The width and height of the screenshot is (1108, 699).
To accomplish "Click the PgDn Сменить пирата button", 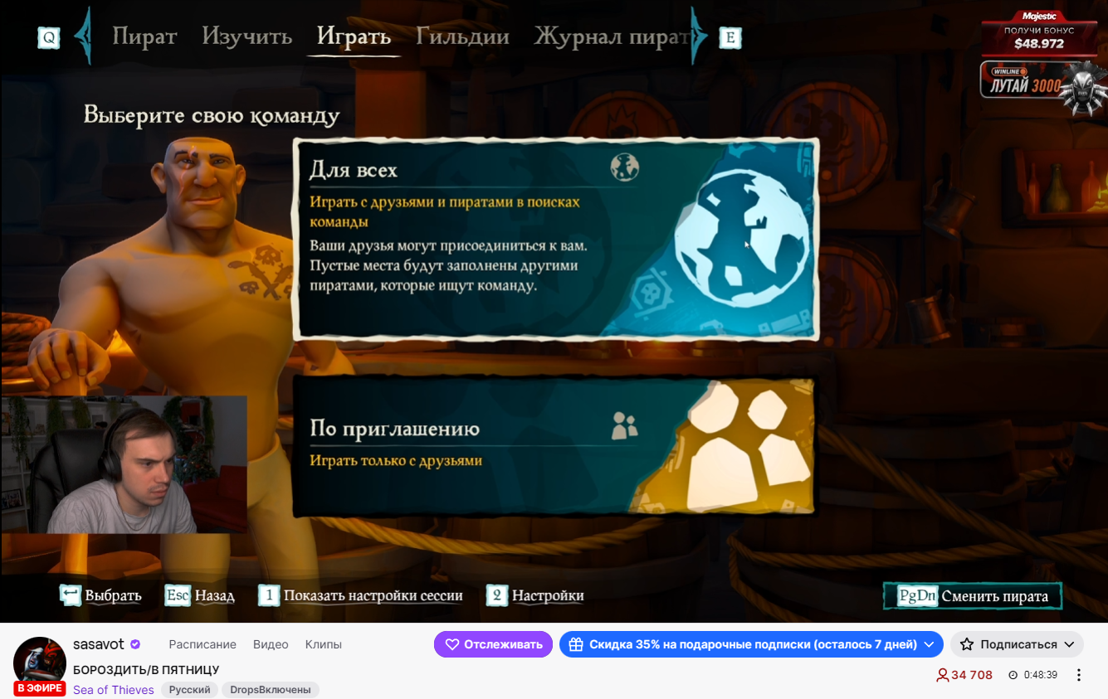I will click(973, 596).
